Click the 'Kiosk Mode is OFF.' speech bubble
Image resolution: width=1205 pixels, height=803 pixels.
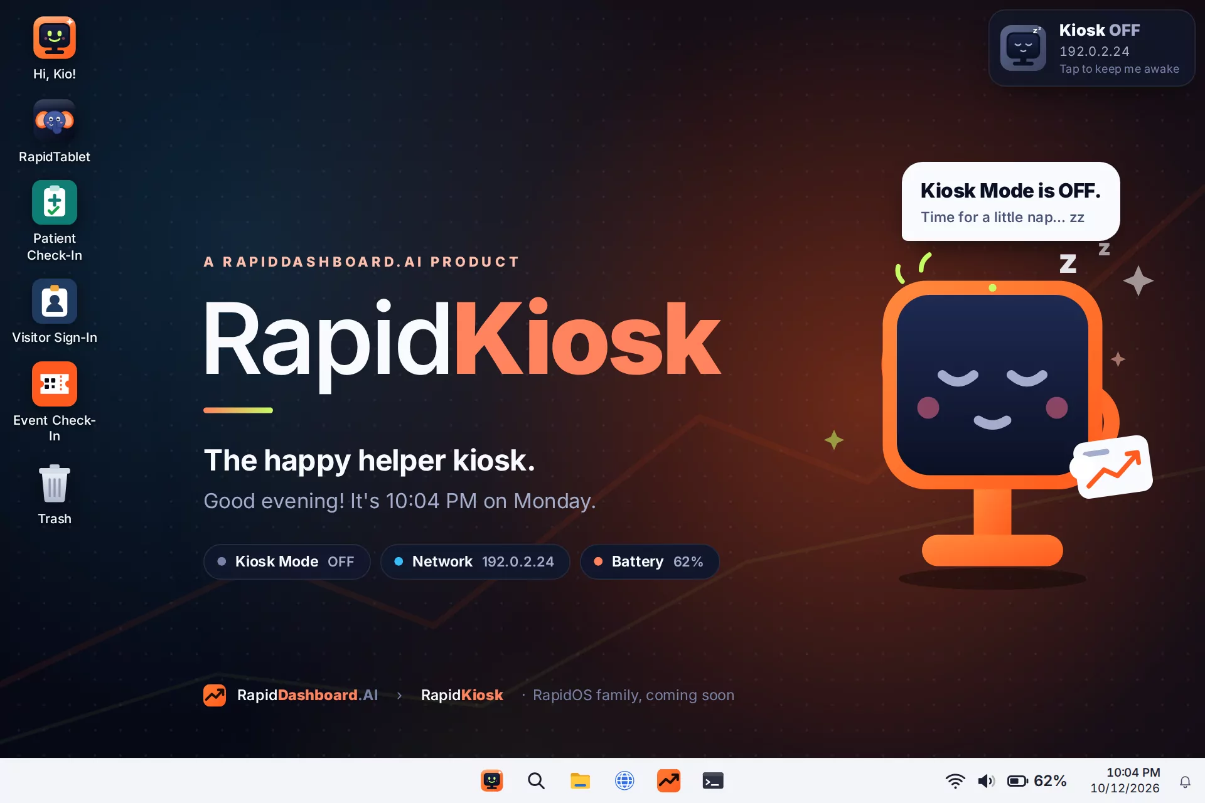pyautogui.click(x=1010, y=201)
